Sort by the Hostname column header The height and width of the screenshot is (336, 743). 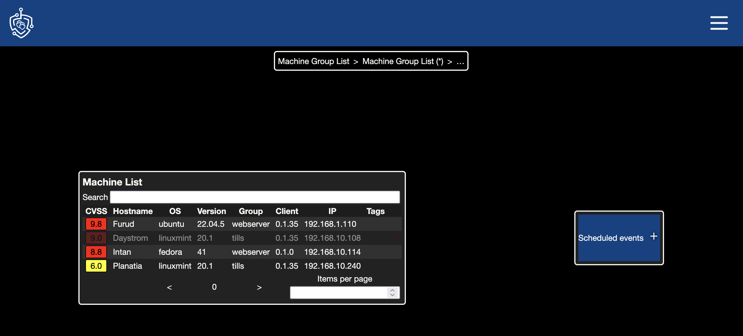[133, 211]
